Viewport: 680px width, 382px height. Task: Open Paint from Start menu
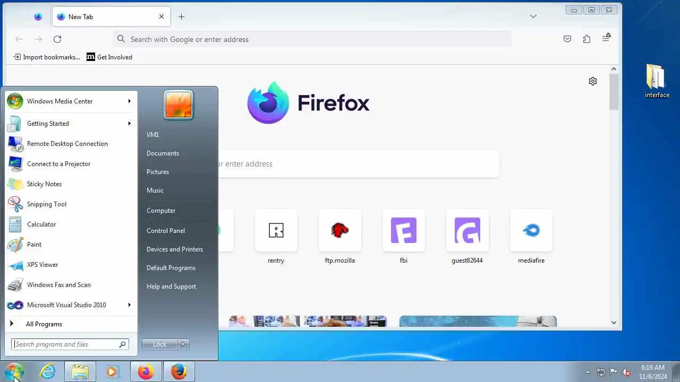coord(71,245)
